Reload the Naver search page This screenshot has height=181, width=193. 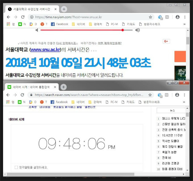click(x=23, y=95)
